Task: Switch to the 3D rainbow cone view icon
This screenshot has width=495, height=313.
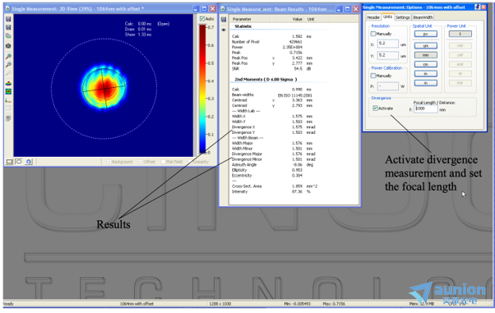Action: click(x=9, y=83)
